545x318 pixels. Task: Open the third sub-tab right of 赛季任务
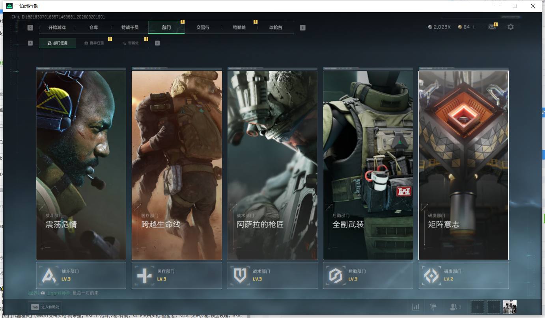point(131,43)
